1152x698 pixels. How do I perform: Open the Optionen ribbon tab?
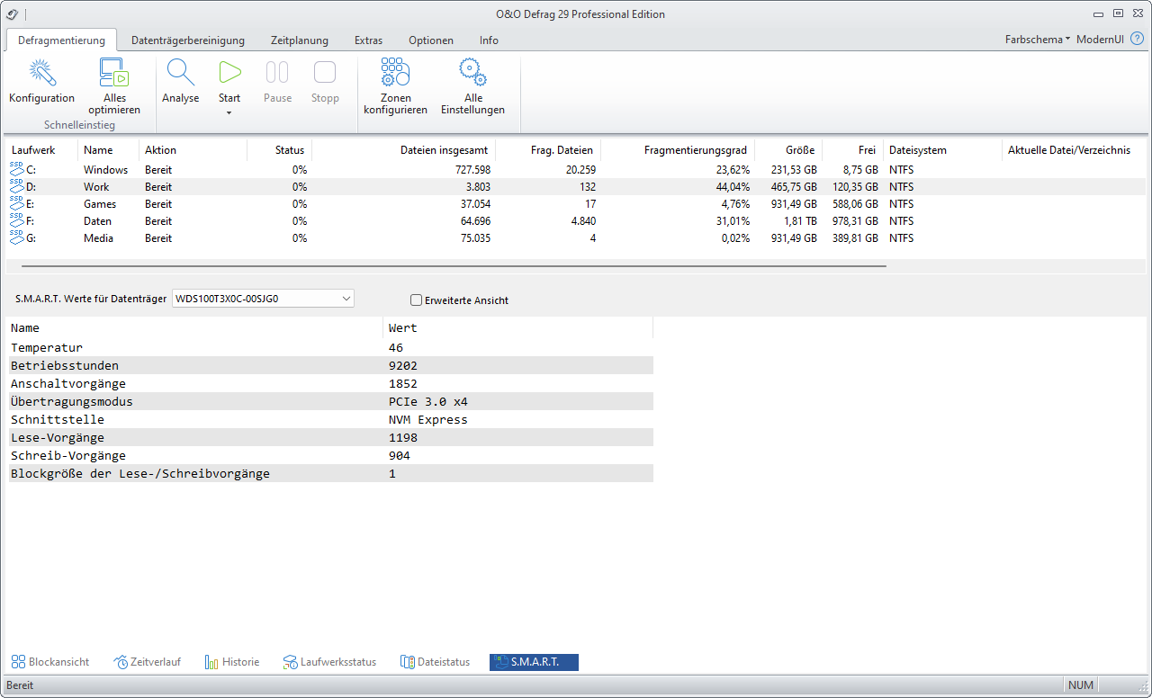pyautogui.click(x=431, y=40)
